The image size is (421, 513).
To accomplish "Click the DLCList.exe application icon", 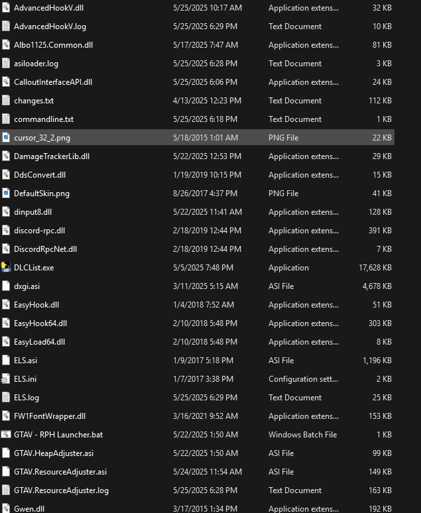I will pyautogui.click(x=6, y=268).
